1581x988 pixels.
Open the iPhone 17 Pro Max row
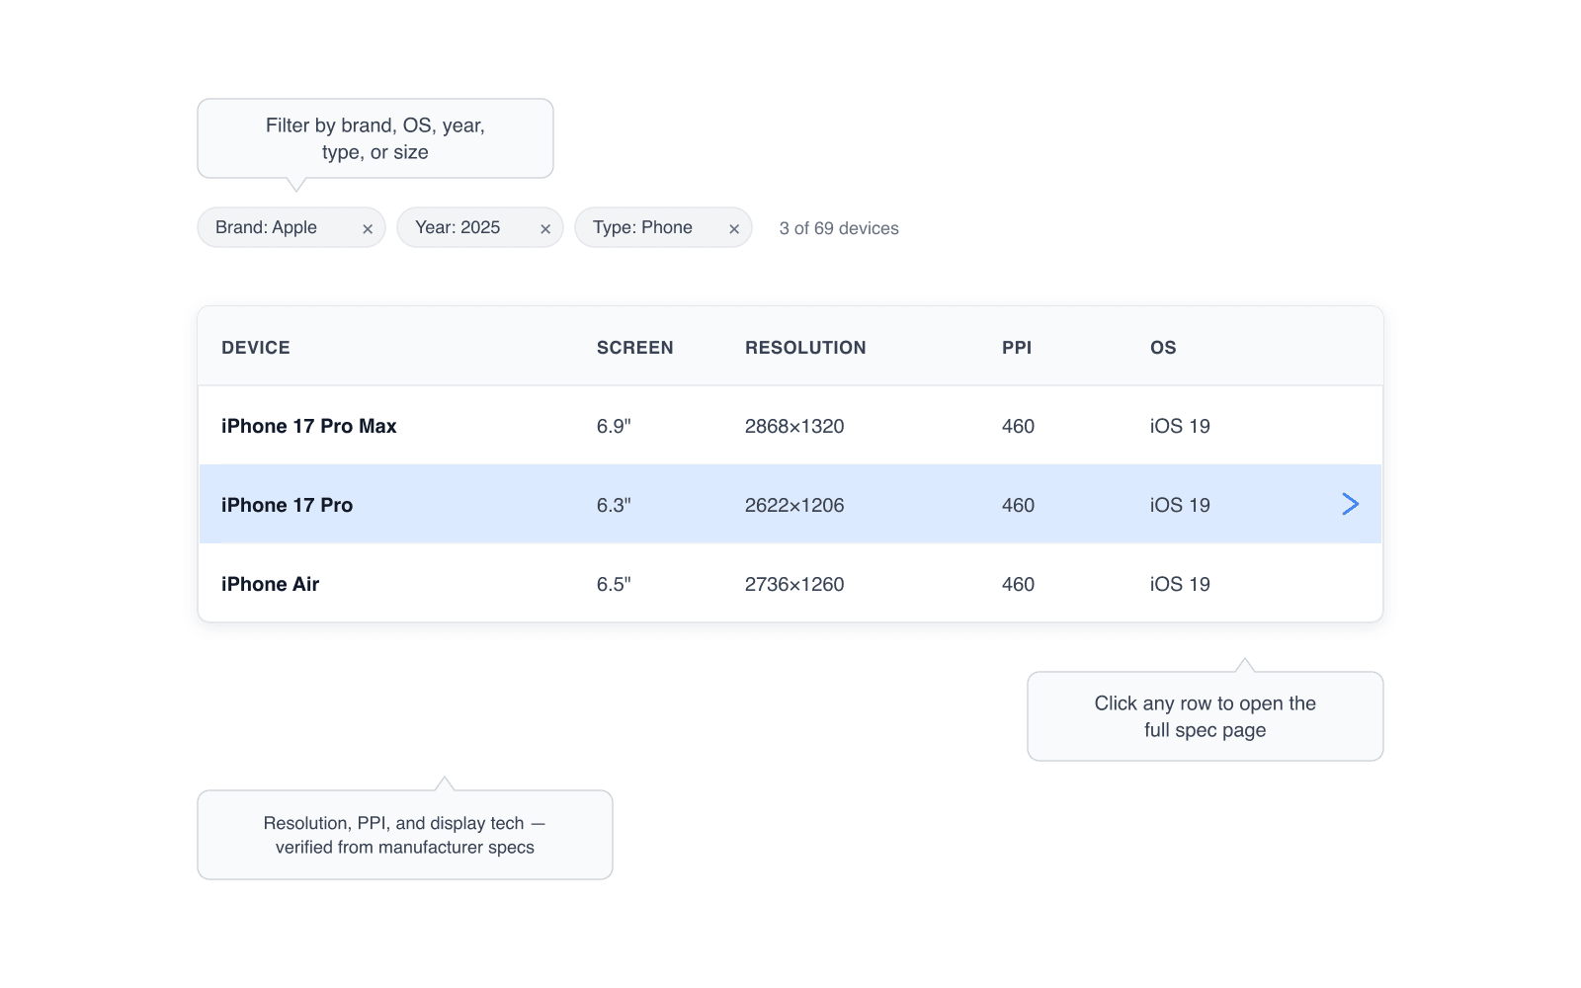790,426
